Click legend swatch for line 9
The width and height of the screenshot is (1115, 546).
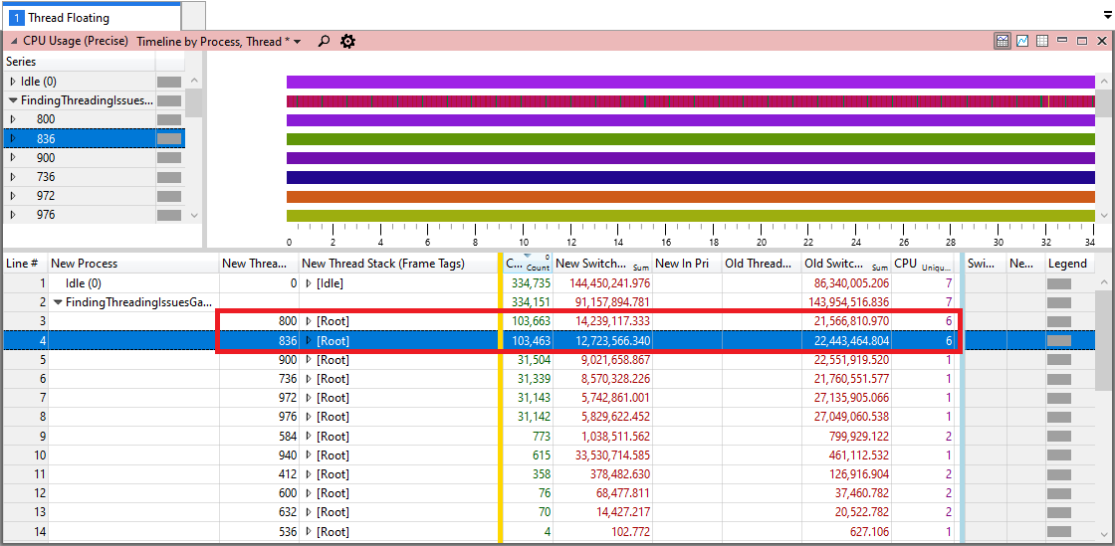coord(1059,436)
